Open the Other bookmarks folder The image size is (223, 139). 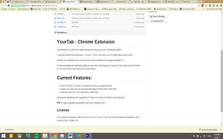pyautogui.click(x=214, y=9)
